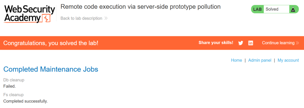Screen dimensions: 304x108
Task: Click the 'Completed successfully.' status text
Action: click(26, 101)
